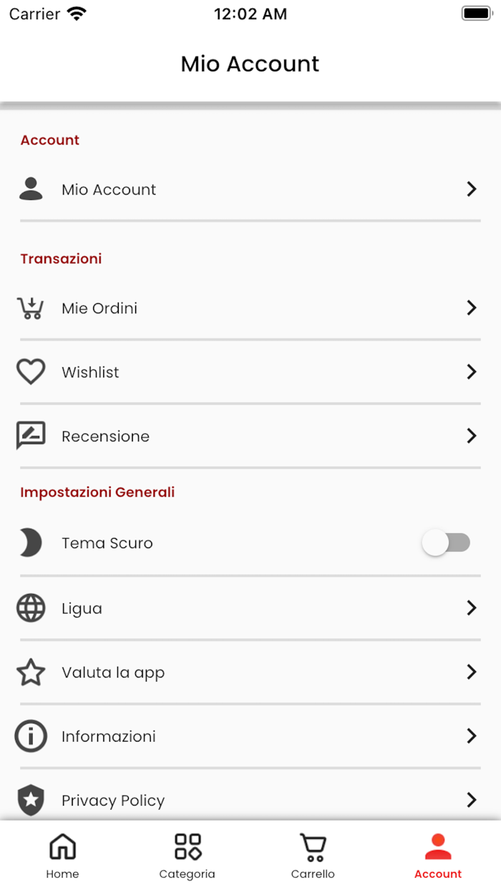The image size is (501, 890).
Task: Tap the cart icon for Mie Ordini
Action: pos(31,308)
